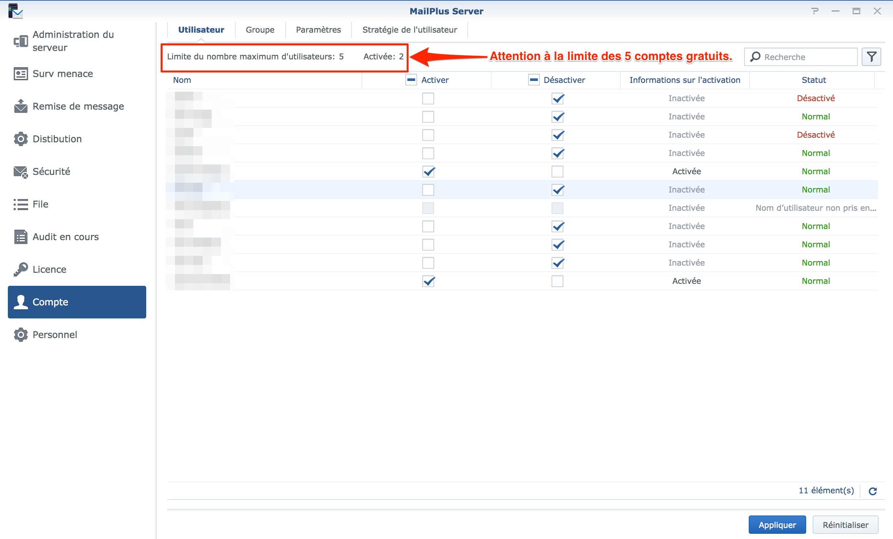The height and width of the screenshot is (539, 893).
Task: Uncheck Activer checkbox in last user row
Action: [x=428, y=281]
